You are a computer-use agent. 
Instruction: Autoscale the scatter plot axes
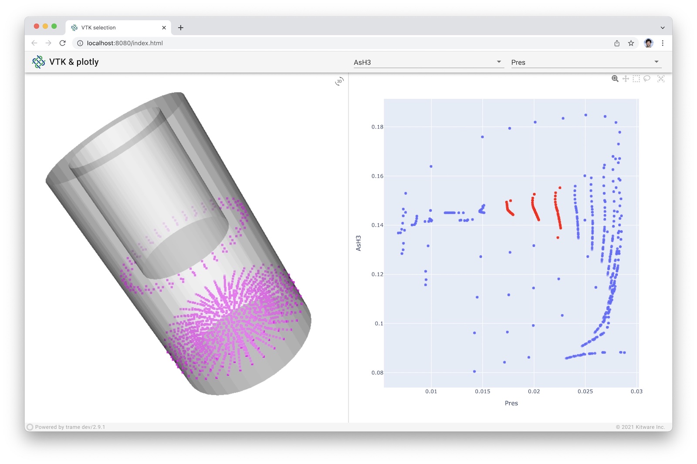(x=661, y=79)
